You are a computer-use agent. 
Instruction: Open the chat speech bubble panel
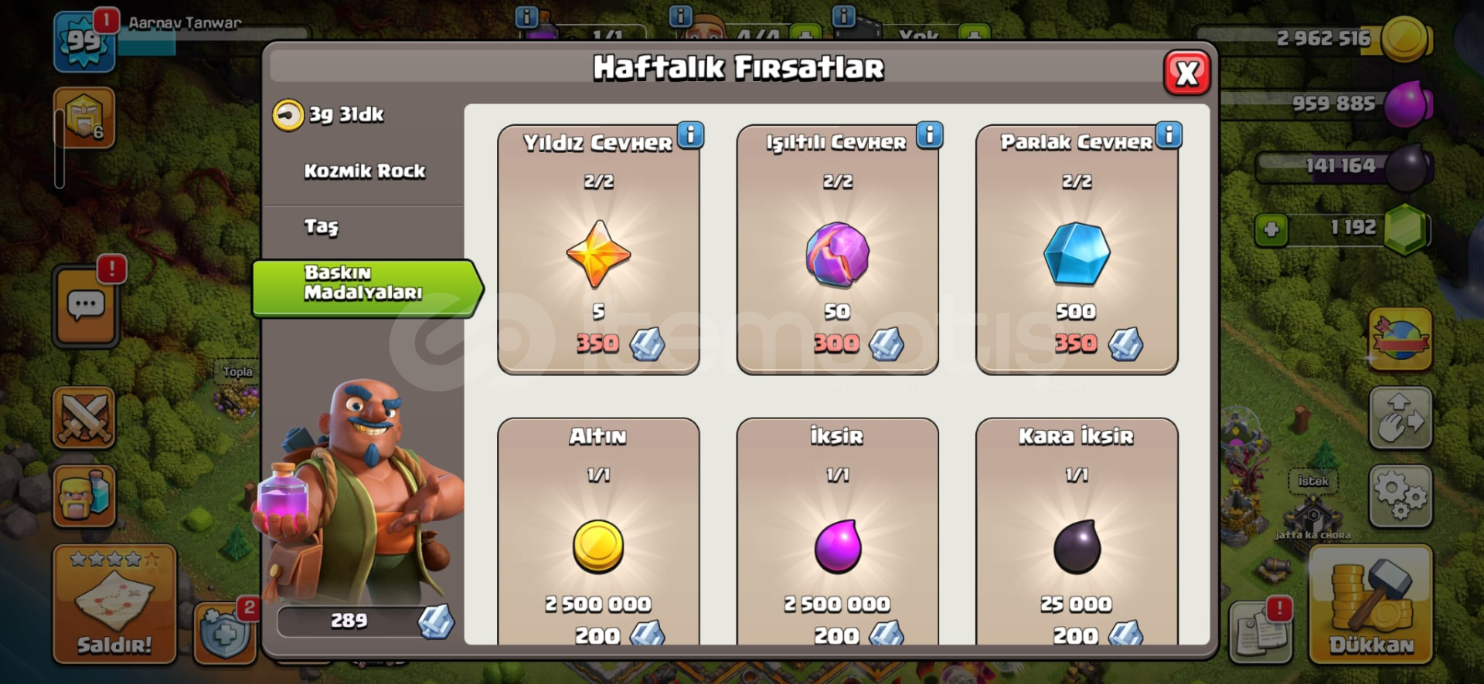pyautogui.click(x=86, y=306)
